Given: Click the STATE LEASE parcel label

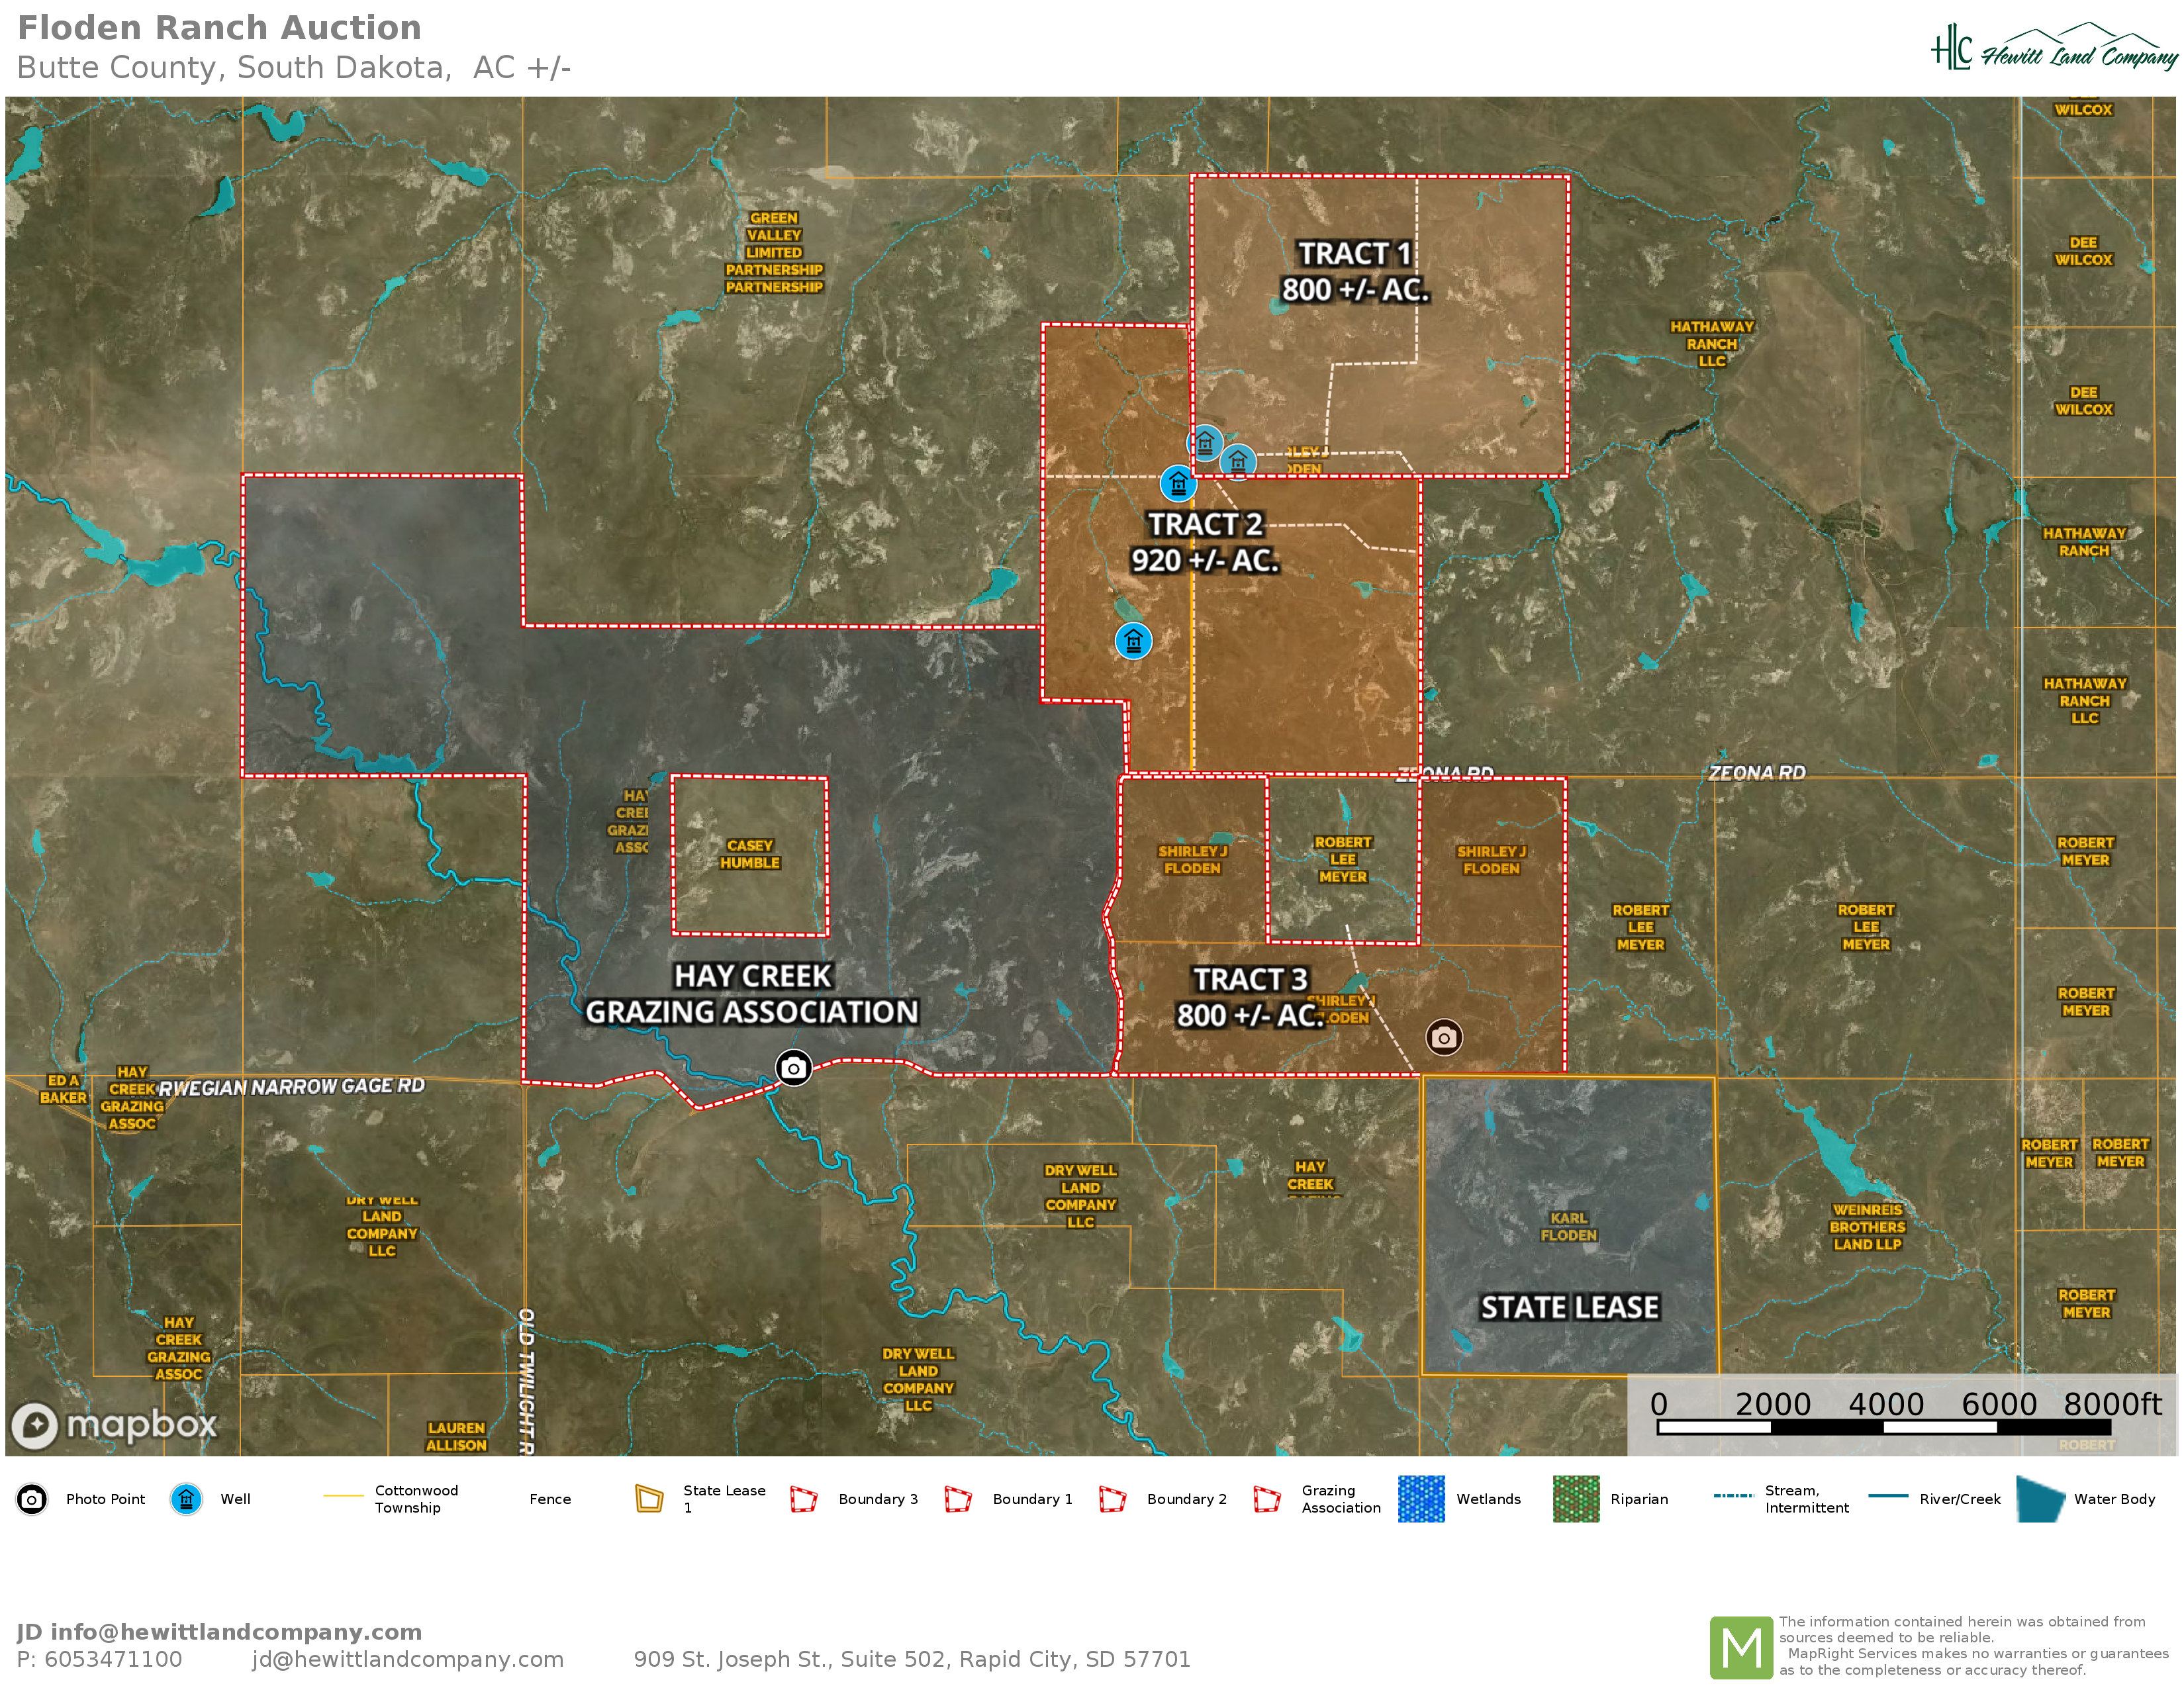Looking at the screenshot, I should tap(1569, 1307).
